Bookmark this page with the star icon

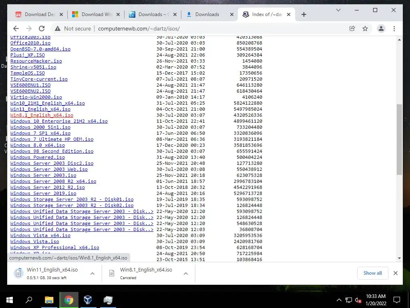pos(365,28)
